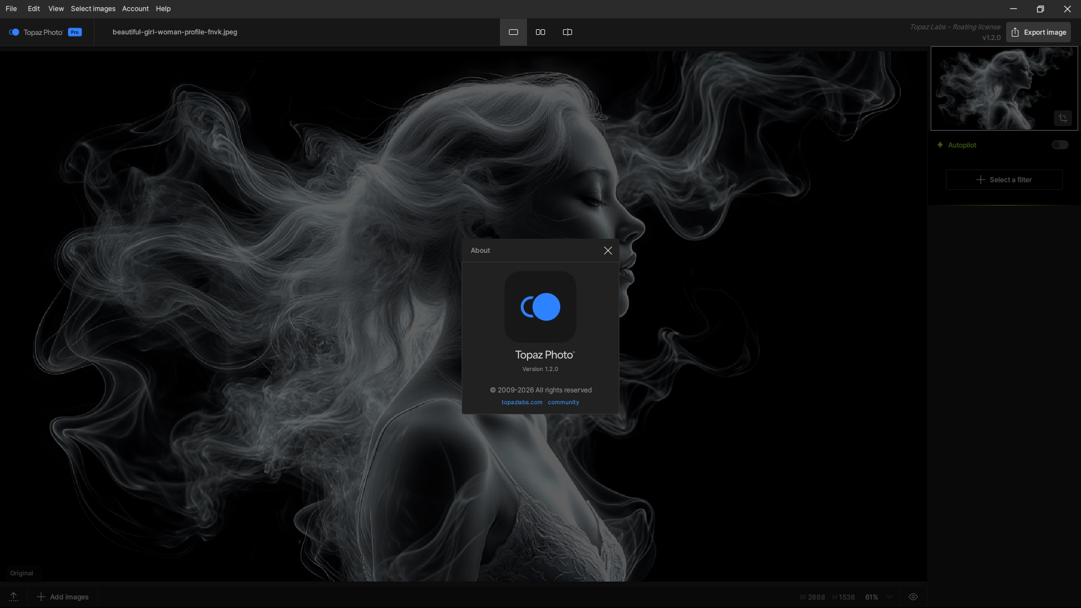Image resolution: width=1081 pixels, height=608 pixels.
Task: Open the Select images menu
Action: click(93, 8)
